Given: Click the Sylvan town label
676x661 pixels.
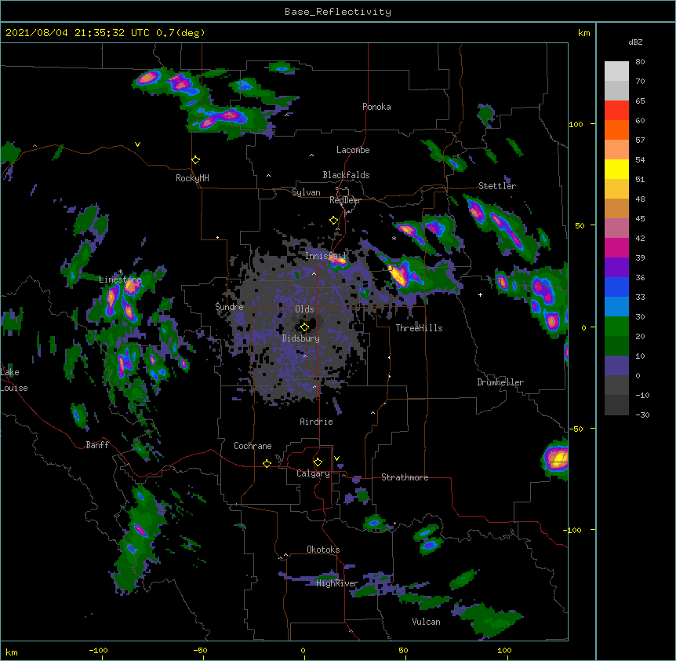Looking at the screenshot, I should 306,192.
